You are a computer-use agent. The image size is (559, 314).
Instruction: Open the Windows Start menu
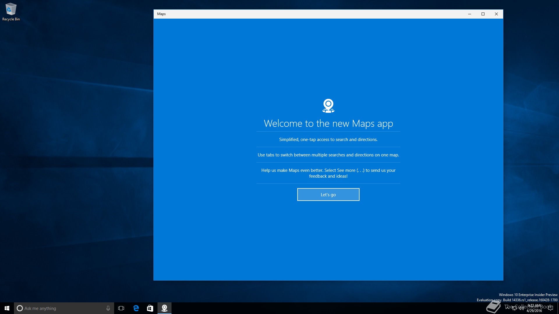coord(7,308)
